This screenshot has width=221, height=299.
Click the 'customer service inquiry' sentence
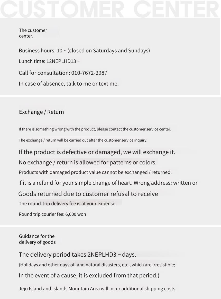83,140
